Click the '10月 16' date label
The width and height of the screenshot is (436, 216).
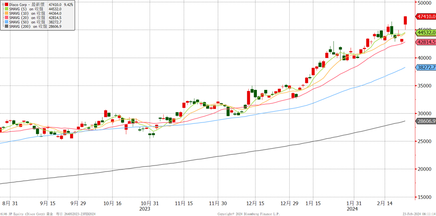[112, 204]
